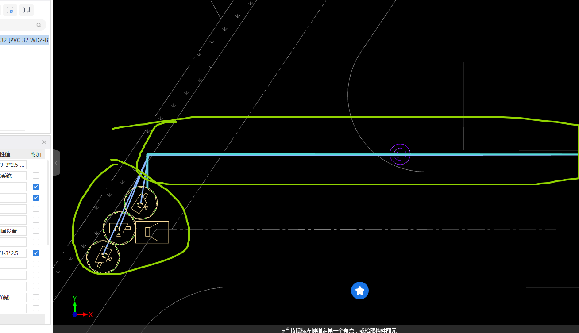Click the '层设置' property value field
The height and width of the screenshot is (333, 579).
13,231
